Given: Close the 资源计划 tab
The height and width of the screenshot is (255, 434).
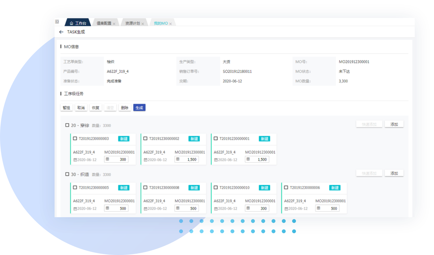Looking at the screenshot, I should [143, 24].
